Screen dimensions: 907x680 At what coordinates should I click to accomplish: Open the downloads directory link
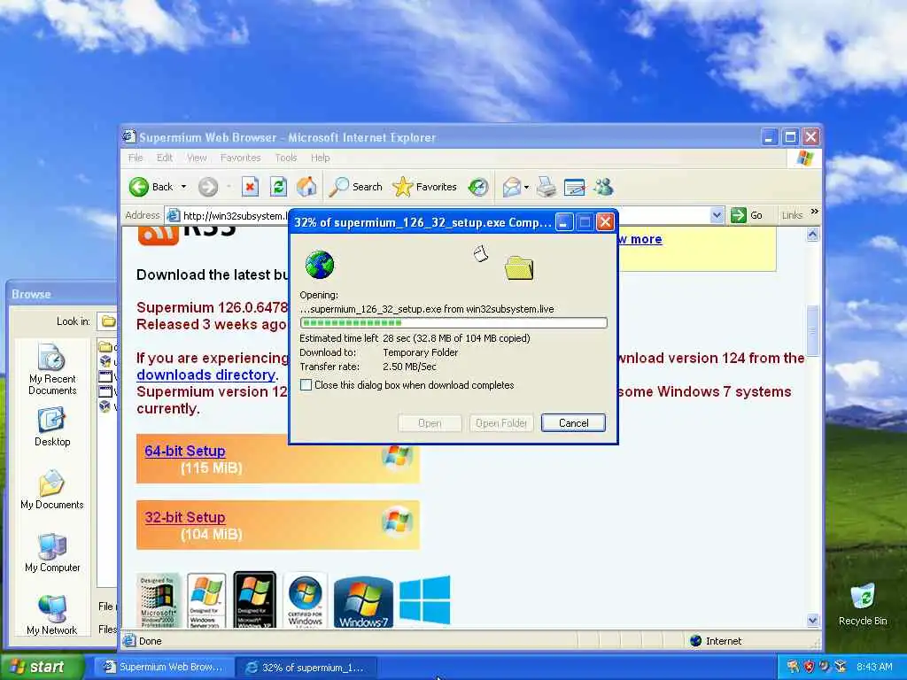pyautogui.click(x=205, y=375)
